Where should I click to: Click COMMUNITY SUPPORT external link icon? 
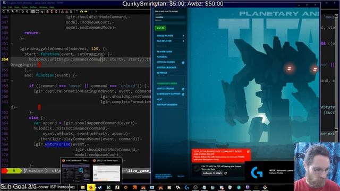[183, 94]
